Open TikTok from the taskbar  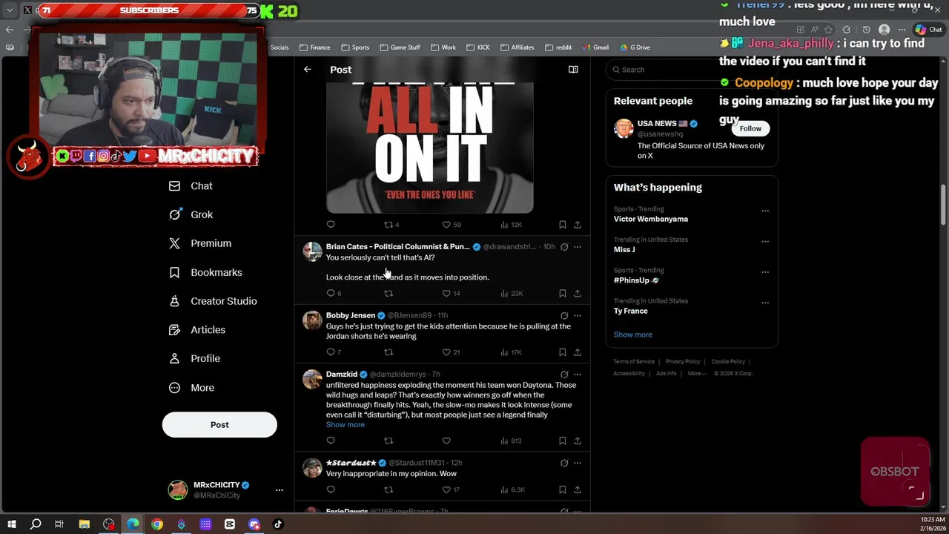point(278,524)
